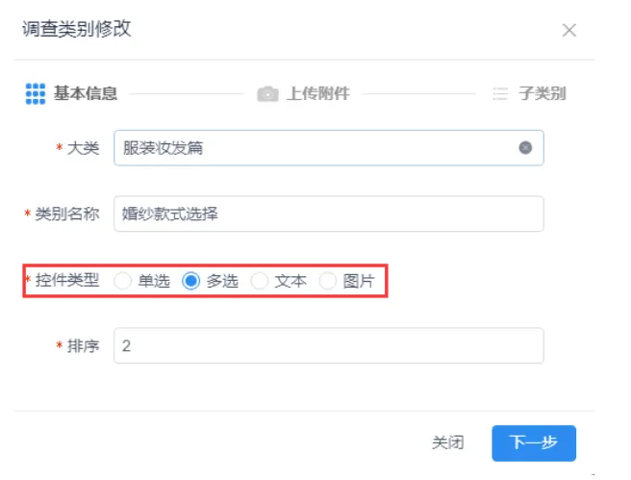Viewport: 631px width, 480px height.
Task: Select the 单选 radio button
Action: click(x=122, y=282)
